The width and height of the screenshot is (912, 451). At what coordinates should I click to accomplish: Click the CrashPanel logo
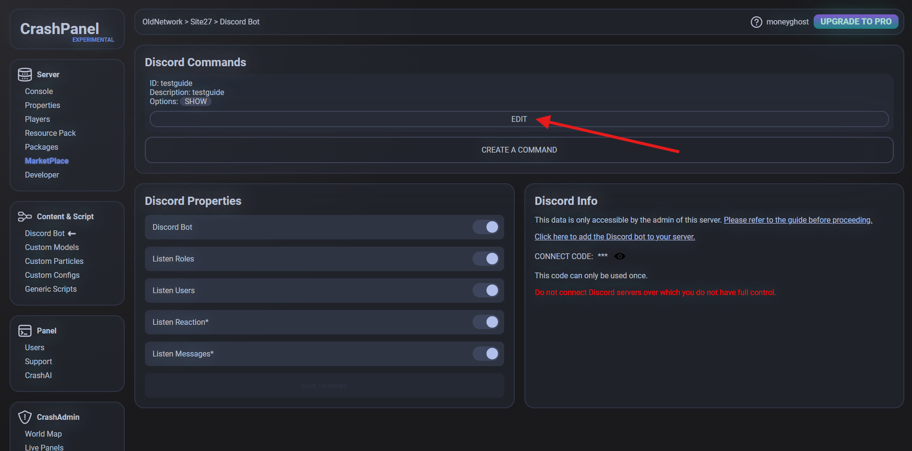click(60, 29)
